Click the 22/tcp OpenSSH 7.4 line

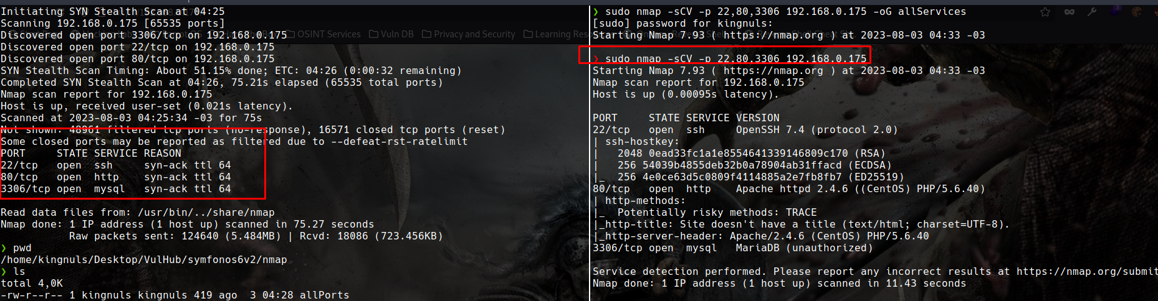coord(745,130)
